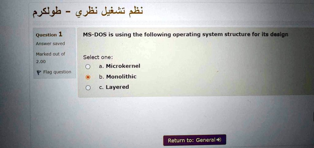Screen dimensions: 314x148
Task: Click the Return to: General button
Action: pyautogui.click(x=194, y=140)
